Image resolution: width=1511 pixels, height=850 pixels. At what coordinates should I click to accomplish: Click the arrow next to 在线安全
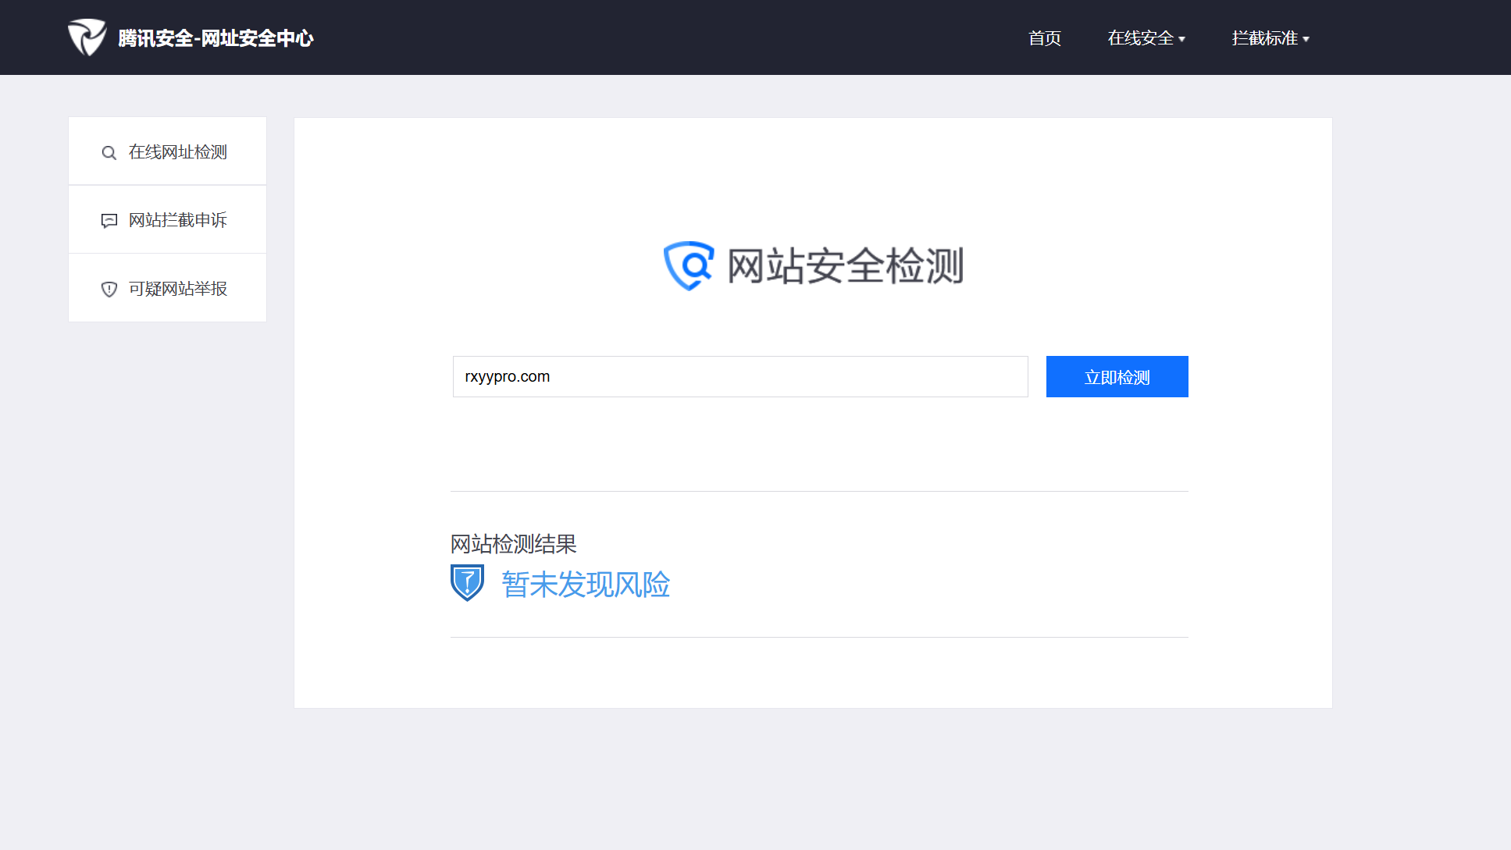tap(1182, 39)
